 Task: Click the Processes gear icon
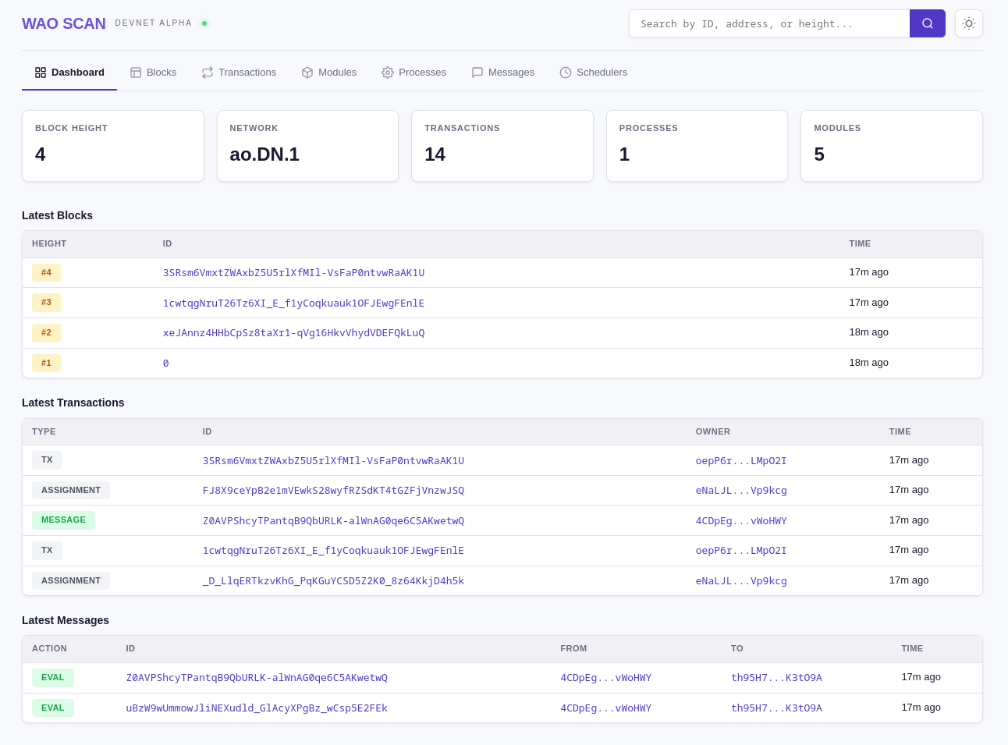[x=388, y=73]
